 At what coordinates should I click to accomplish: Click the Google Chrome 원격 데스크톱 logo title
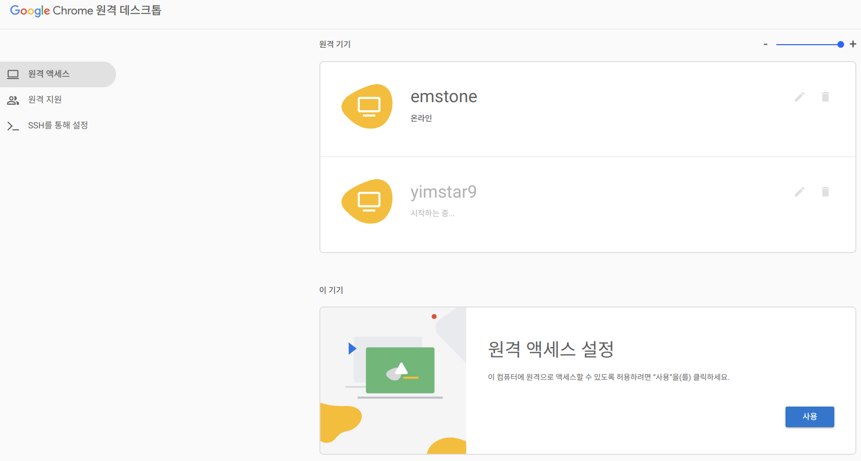pos(86,10)
